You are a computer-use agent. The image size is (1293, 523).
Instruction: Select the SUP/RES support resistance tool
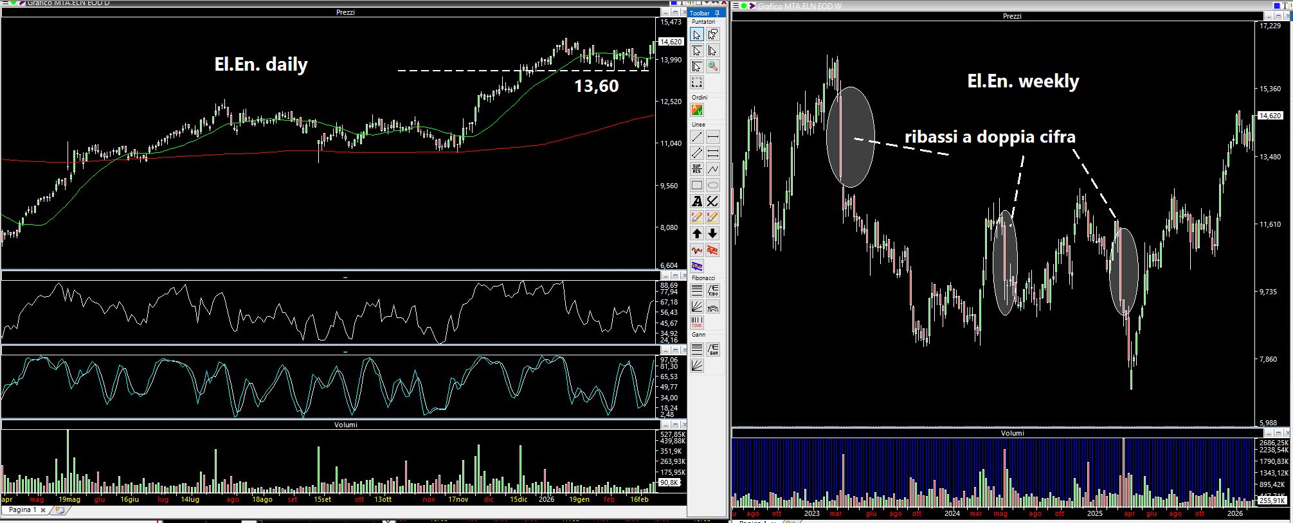(697, 169)
